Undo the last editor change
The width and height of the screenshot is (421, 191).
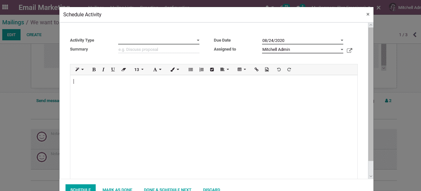pos(279,69)
